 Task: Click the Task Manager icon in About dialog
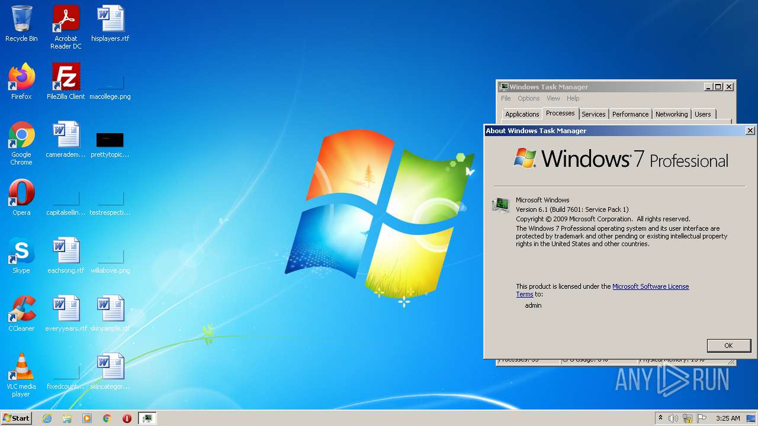pos(501,205)
